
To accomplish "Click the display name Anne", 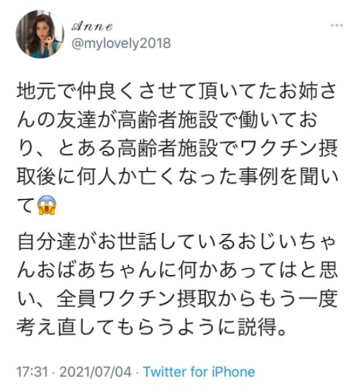I will [92, 26].
